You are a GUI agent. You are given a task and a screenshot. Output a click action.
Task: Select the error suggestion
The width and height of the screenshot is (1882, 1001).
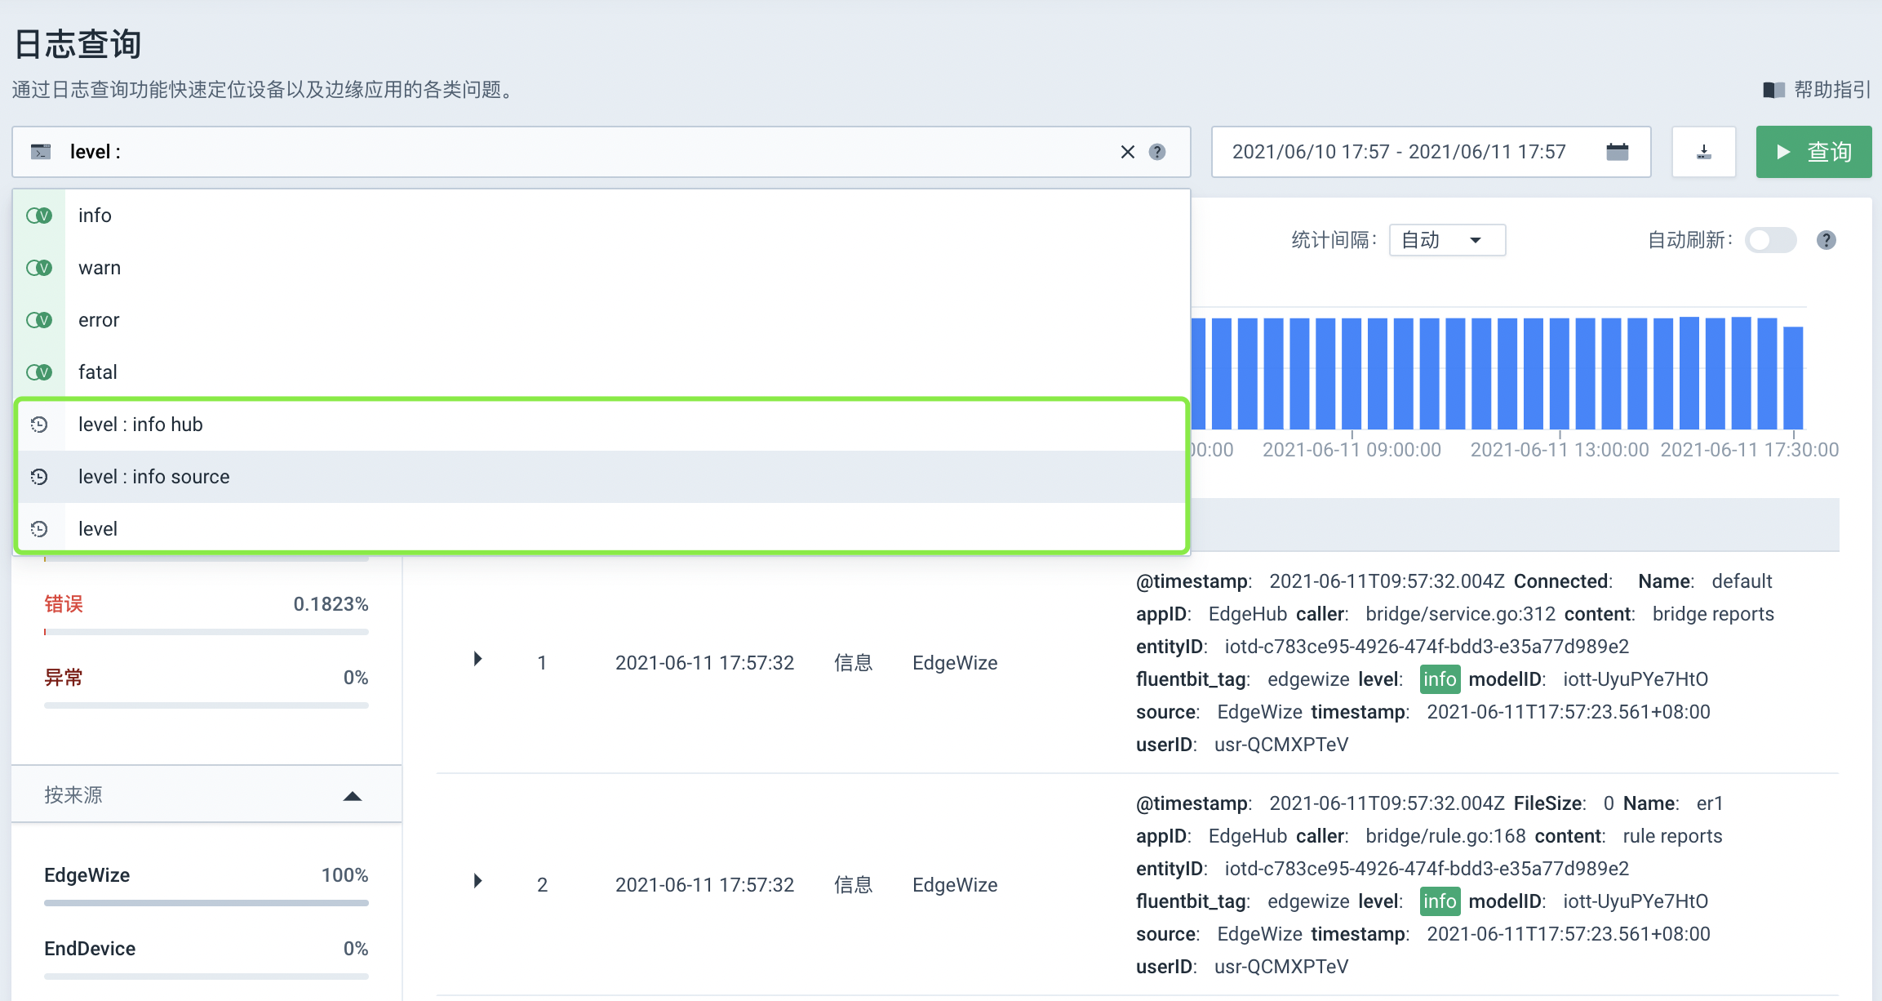[x=601, y=320]
